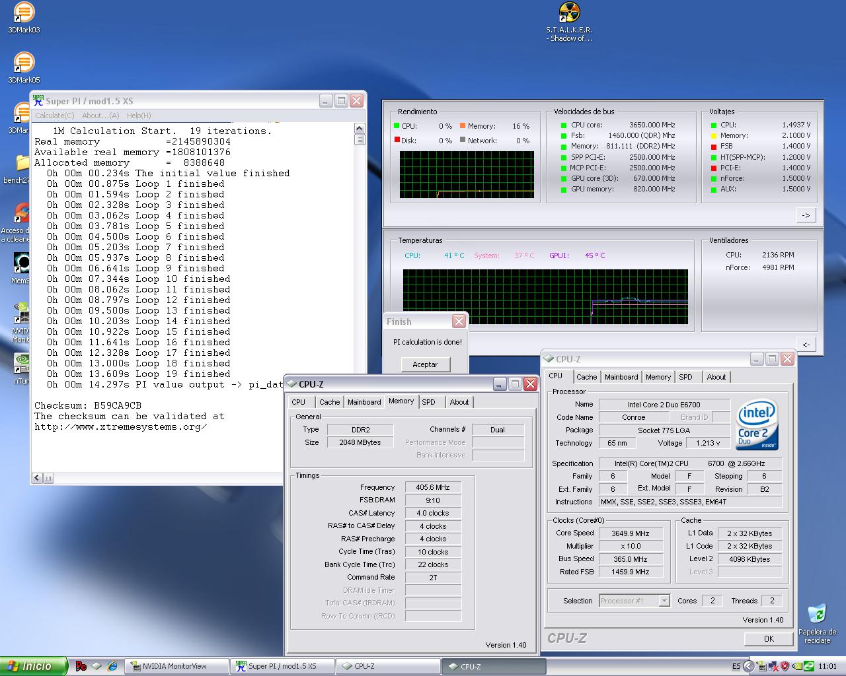
Task: Click the CAS# Latency 4.0 clocks field
Action: (x=433, y=513)
